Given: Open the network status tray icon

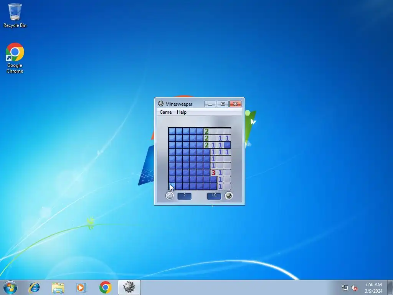Looking at the screenshot, I should pyautogui.click(x=345, y=288).
